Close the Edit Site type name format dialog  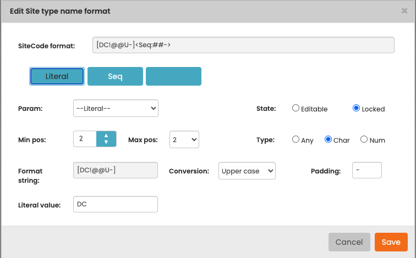[404, 11]
